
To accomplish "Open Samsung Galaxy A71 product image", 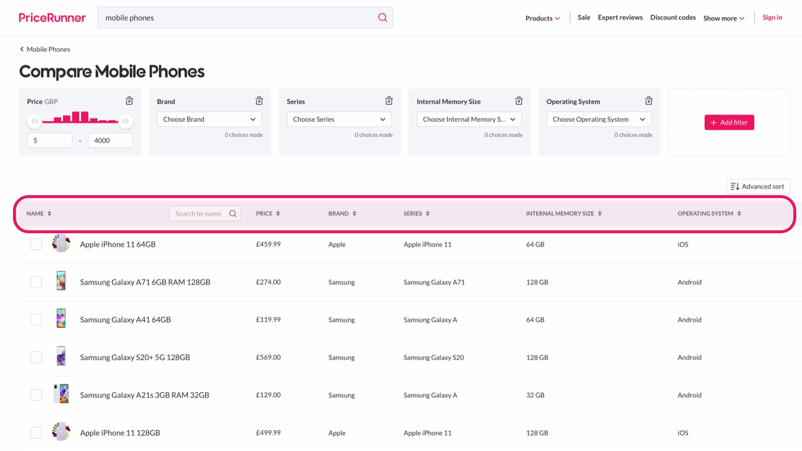I will tap(61, 281).
